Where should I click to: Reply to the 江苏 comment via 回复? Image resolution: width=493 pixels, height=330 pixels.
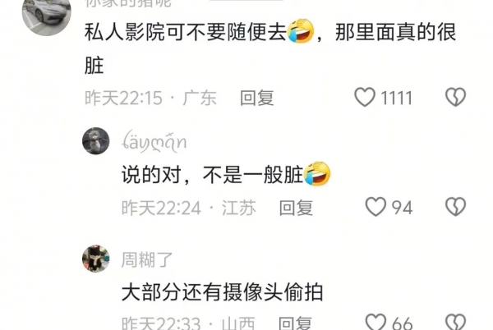click(296, 208)
